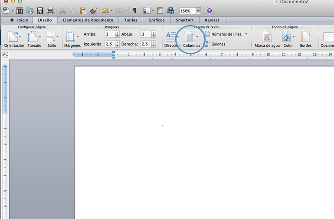The image size is (334, 219).
Task: Open the Columnas layout menu
Action: click(191, 39)
